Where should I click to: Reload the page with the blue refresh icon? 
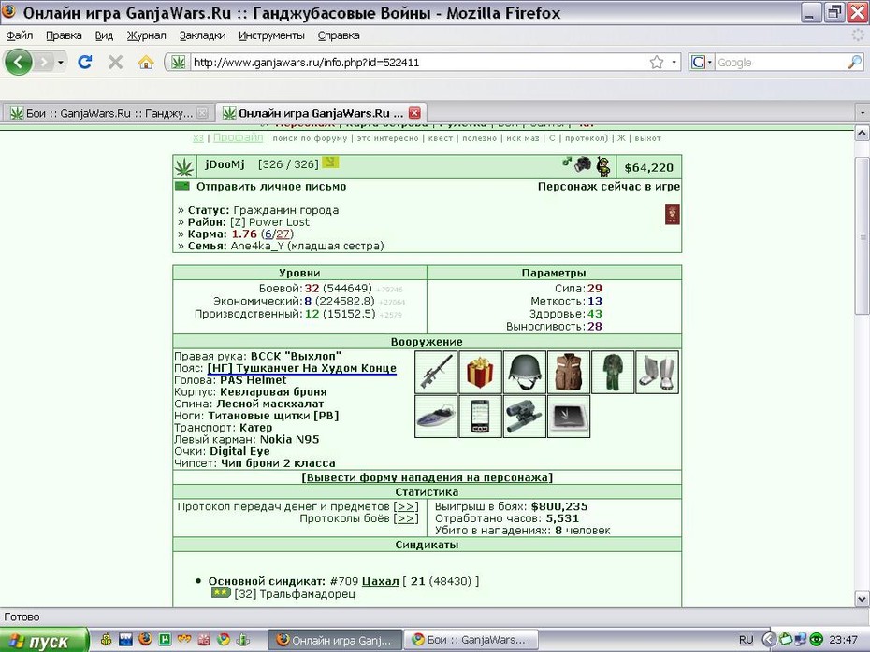[85, 62]
